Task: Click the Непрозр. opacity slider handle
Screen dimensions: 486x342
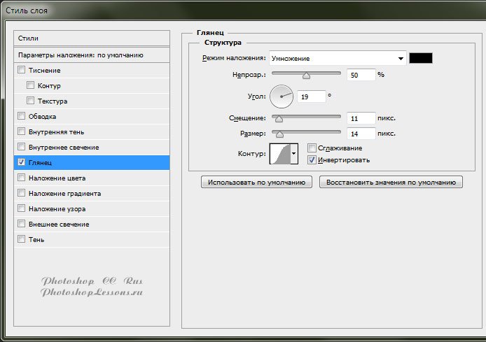Action: tap(306, 75)
